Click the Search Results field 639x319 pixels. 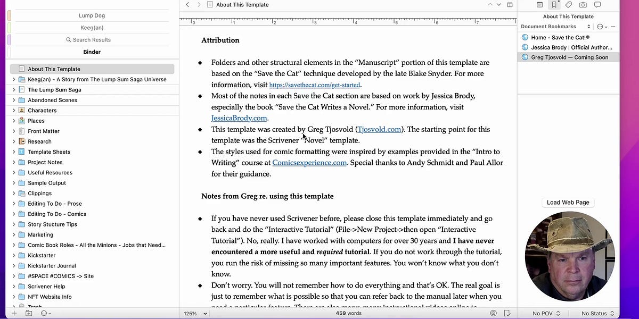click(88, 39)
